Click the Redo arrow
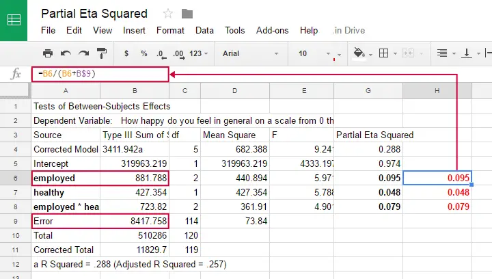Screen dimensions: 492x279 84,53
